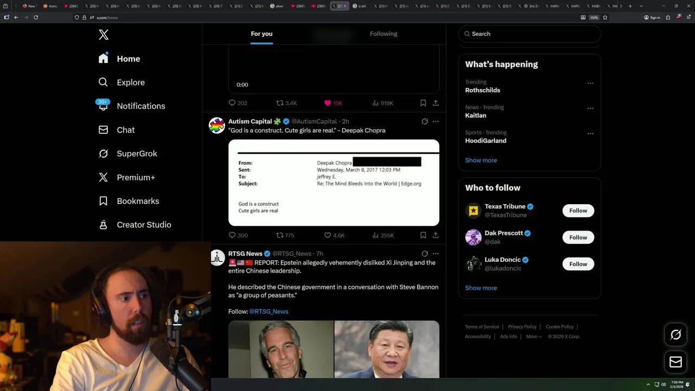View analytics of post with 919K views

(383, 103)
